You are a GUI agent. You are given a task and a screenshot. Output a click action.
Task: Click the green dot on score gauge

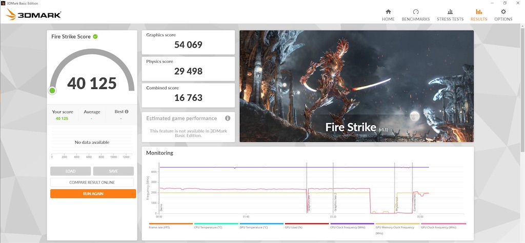(52, 91)
